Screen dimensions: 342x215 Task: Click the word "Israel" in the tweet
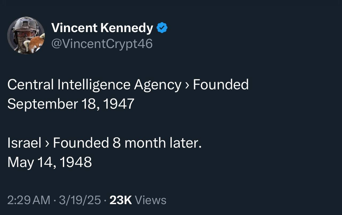(24, 143)
